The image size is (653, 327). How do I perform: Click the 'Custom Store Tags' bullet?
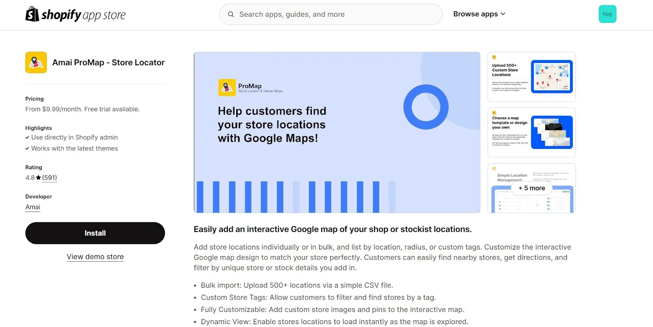pos(318,298)
